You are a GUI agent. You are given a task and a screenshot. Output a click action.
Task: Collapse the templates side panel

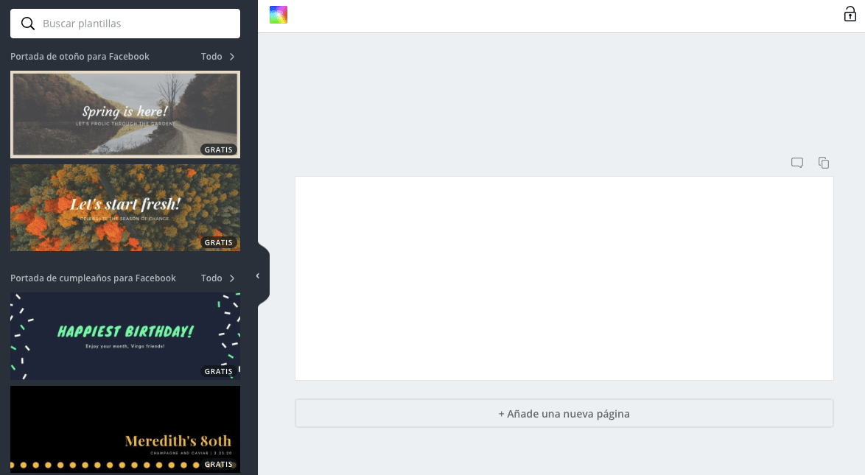click(x=258, y=276)
